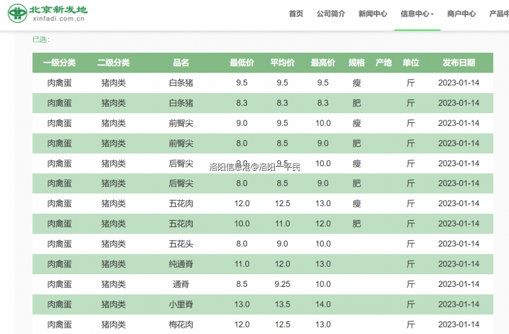Screen dimensions: 509x334
Task: Open the 公司简介 nav item
Action: click(x=331, y=13)
